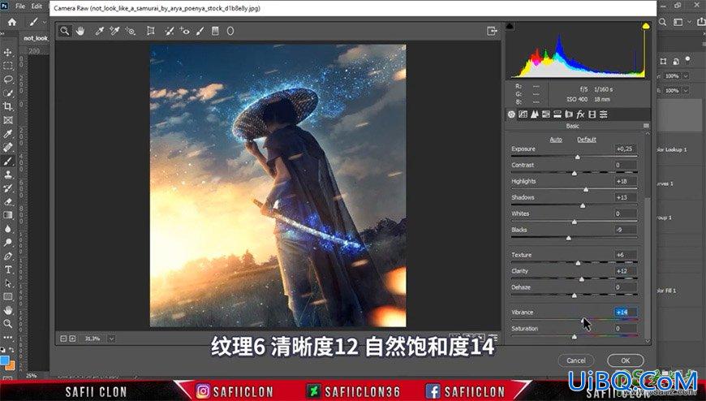Open the File menu
The height and width of the screenshot is (401, 706).
pos(20,6)
